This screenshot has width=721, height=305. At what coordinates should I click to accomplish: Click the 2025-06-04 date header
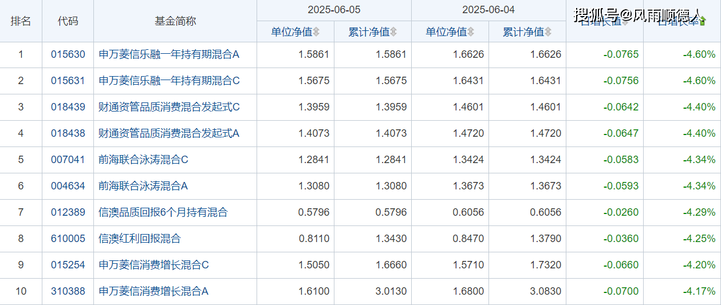coord(489,10)
